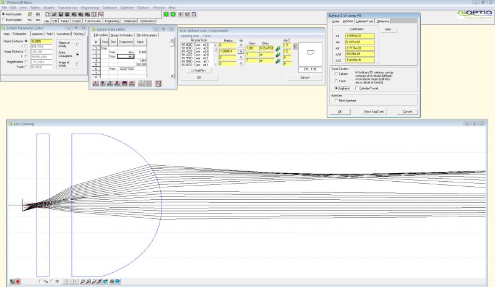495x287 pixels.
Task: Click the second green circle indicator button
Action: [x=173, y=14]
